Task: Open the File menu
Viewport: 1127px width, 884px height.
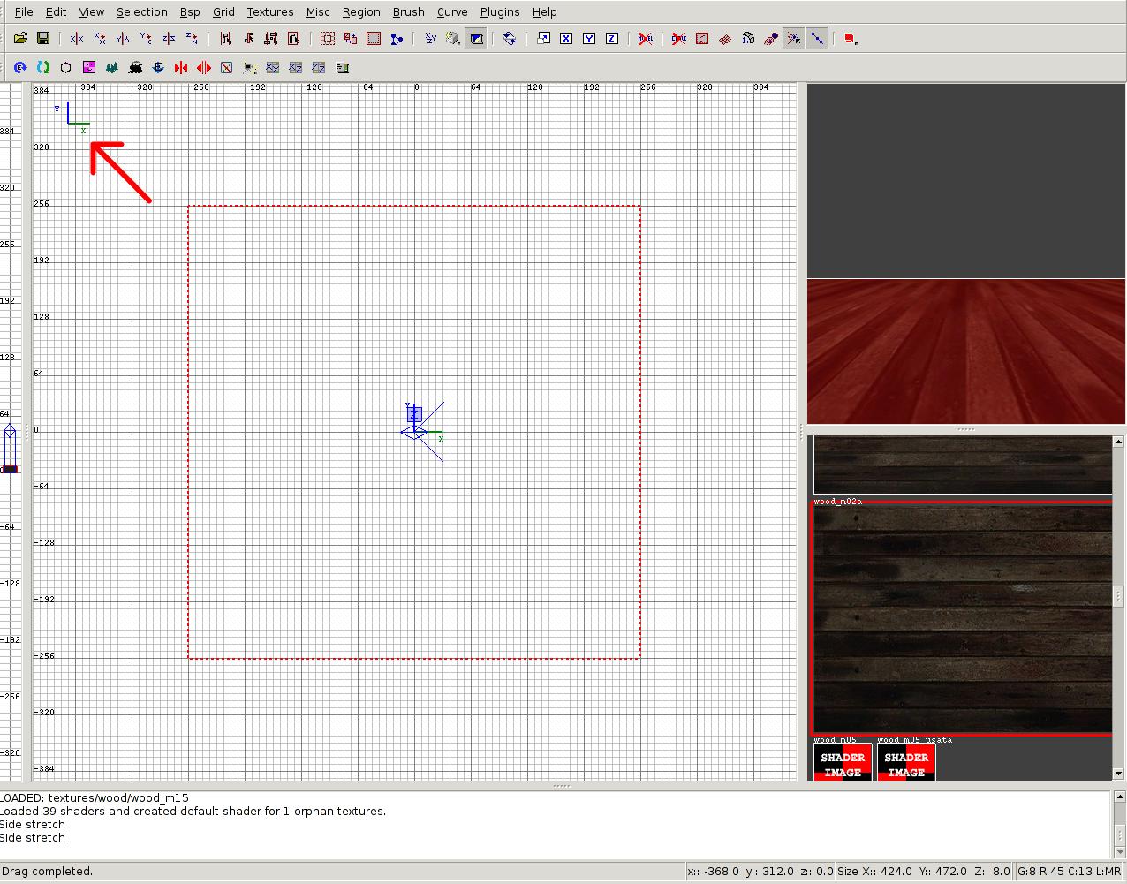Action: (x=24, y=11)
